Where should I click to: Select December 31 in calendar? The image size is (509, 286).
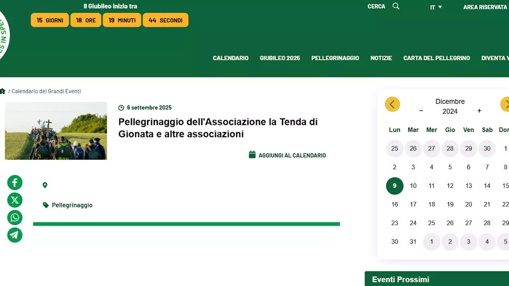click(413, 242)
